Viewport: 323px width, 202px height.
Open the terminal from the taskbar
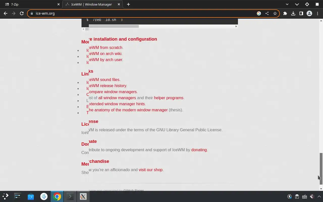[70, 196]
